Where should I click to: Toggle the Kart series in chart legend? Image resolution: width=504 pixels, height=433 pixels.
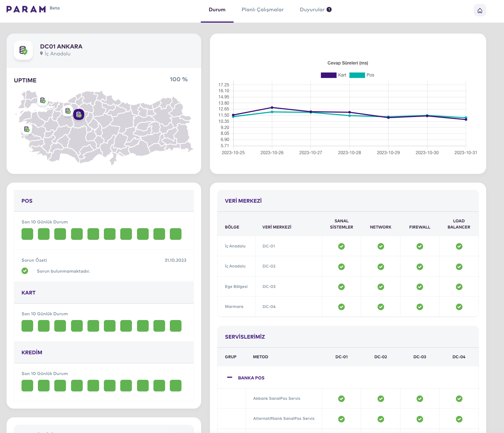[x=333, y=75]
